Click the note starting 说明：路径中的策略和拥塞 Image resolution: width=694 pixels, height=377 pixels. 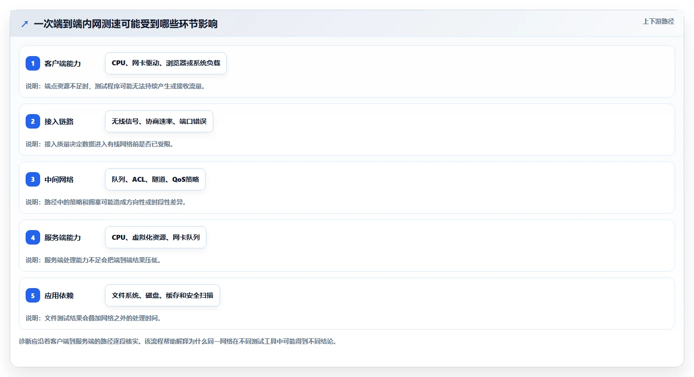point(106,202)
